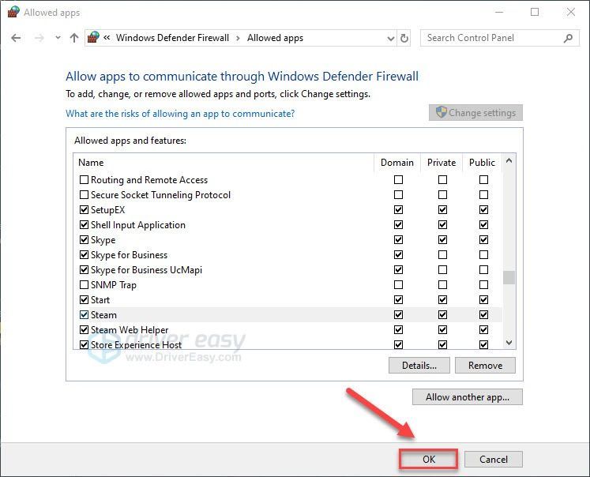Click the Domain column header
Screen dimensions: 590x477
pyautogui.click(x=397, y=163)
